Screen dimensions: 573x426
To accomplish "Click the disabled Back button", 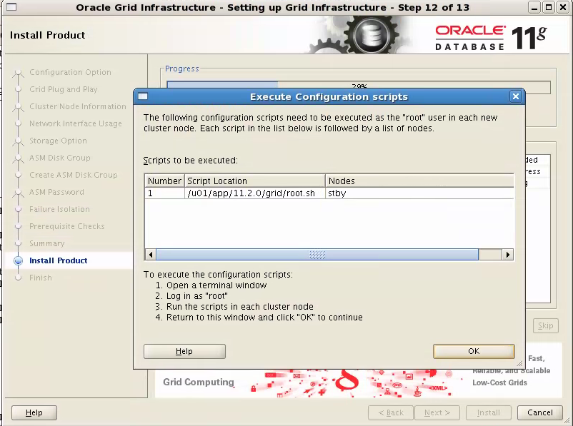I will [390, 412].
